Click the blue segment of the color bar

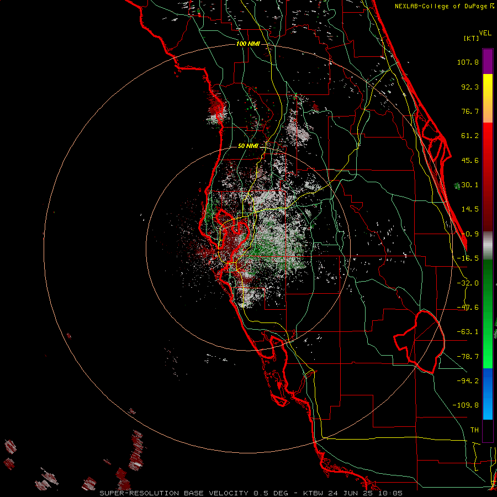click(x=488, y=394)
